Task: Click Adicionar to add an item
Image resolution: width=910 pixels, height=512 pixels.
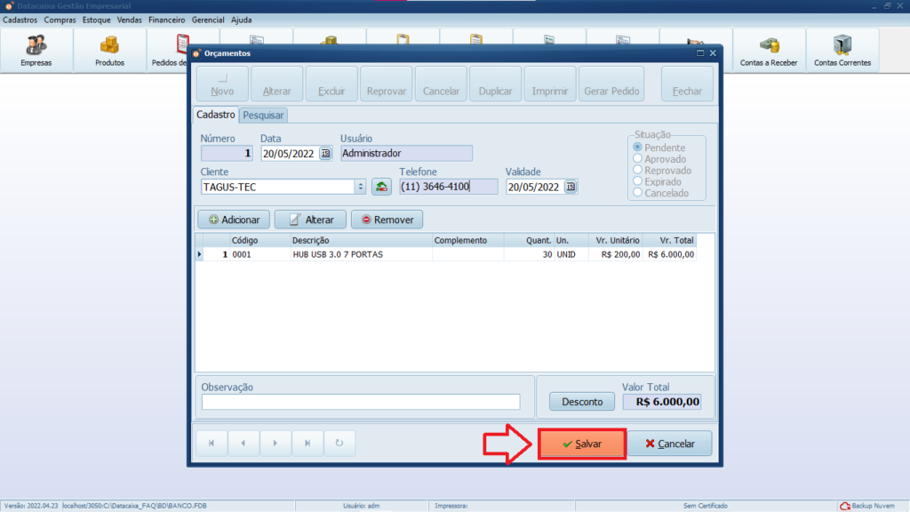Action: click(x=233, y=220)
